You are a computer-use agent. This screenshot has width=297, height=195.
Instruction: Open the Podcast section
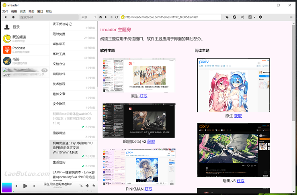pyautogui.click(x=25, y=50)
